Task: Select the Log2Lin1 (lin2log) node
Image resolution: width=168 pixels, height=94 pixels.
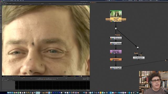Action: tap(116, 43)
